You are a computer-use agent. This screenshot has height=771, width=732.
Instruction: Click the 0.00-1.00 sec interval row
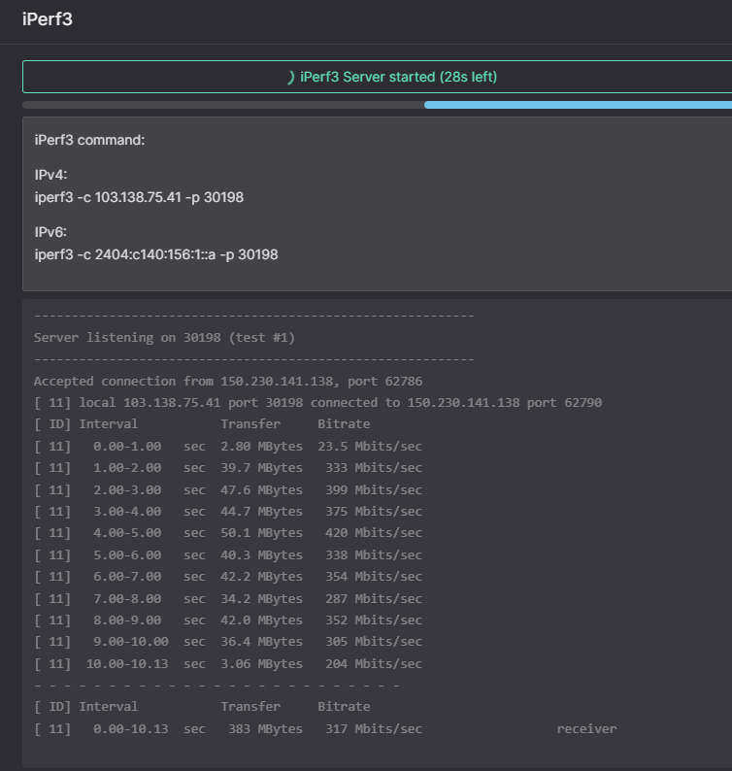coord(228,447)
